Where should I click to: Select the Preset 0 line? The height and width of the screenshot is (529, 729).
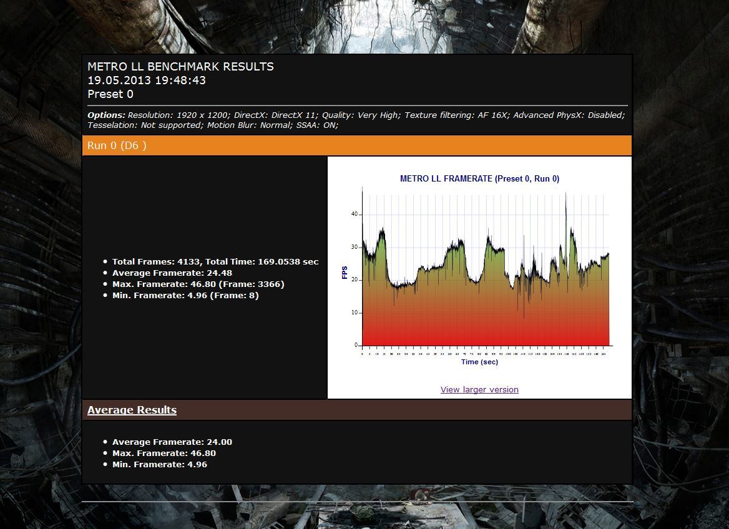tap(110, 94)
